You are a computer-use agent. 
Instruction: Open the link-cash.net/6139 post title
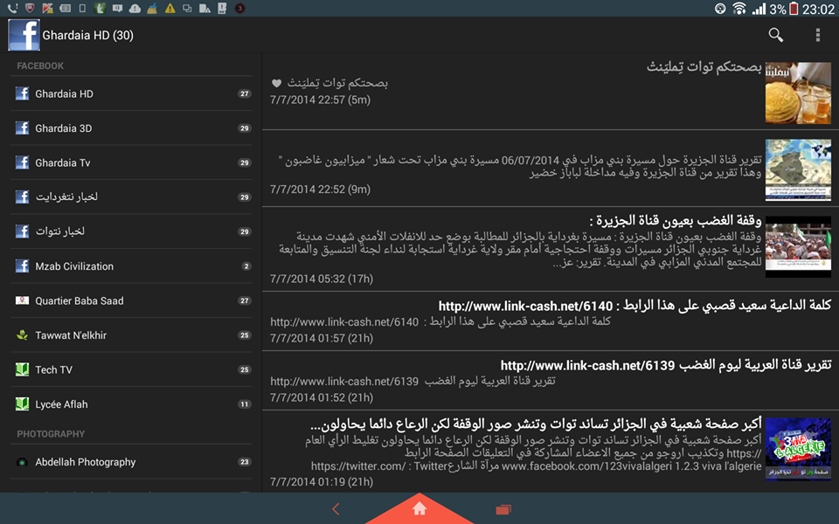tap(666, 365)
